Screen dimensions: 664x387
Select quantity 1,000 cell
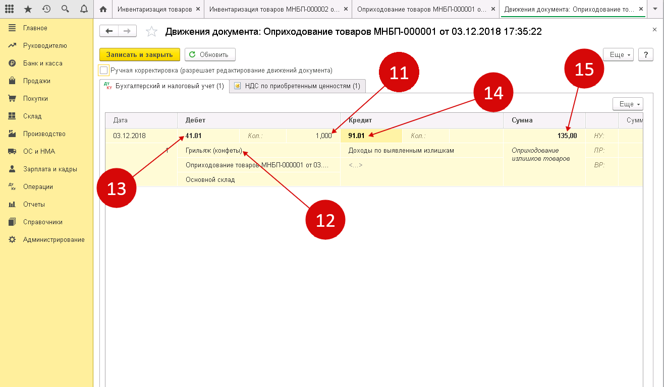coord(313,136)
